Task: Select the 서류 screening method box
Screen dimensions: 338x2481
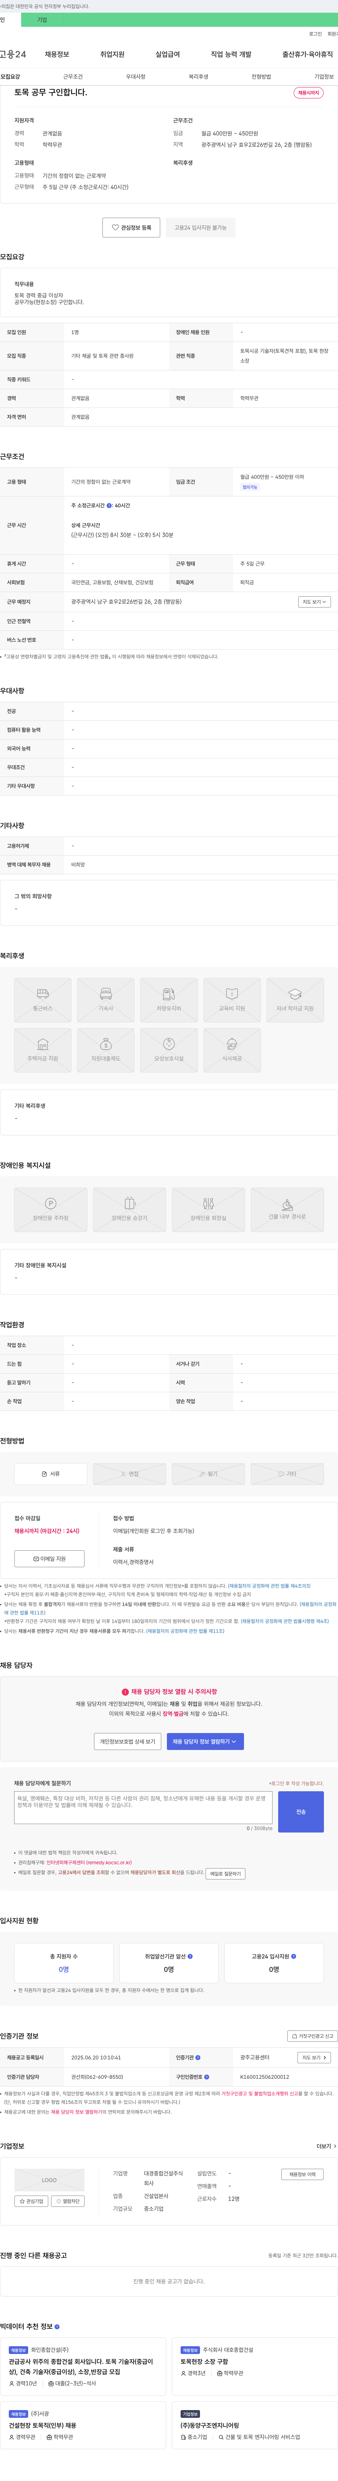Action: click(51, 1474)
